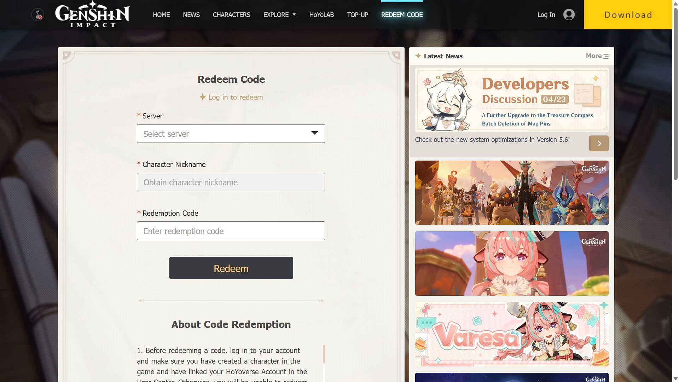This screenshot has height=382, width=679.
Task: Click the Redeem button
Action: pyautogui.click(x=231, y=268)
